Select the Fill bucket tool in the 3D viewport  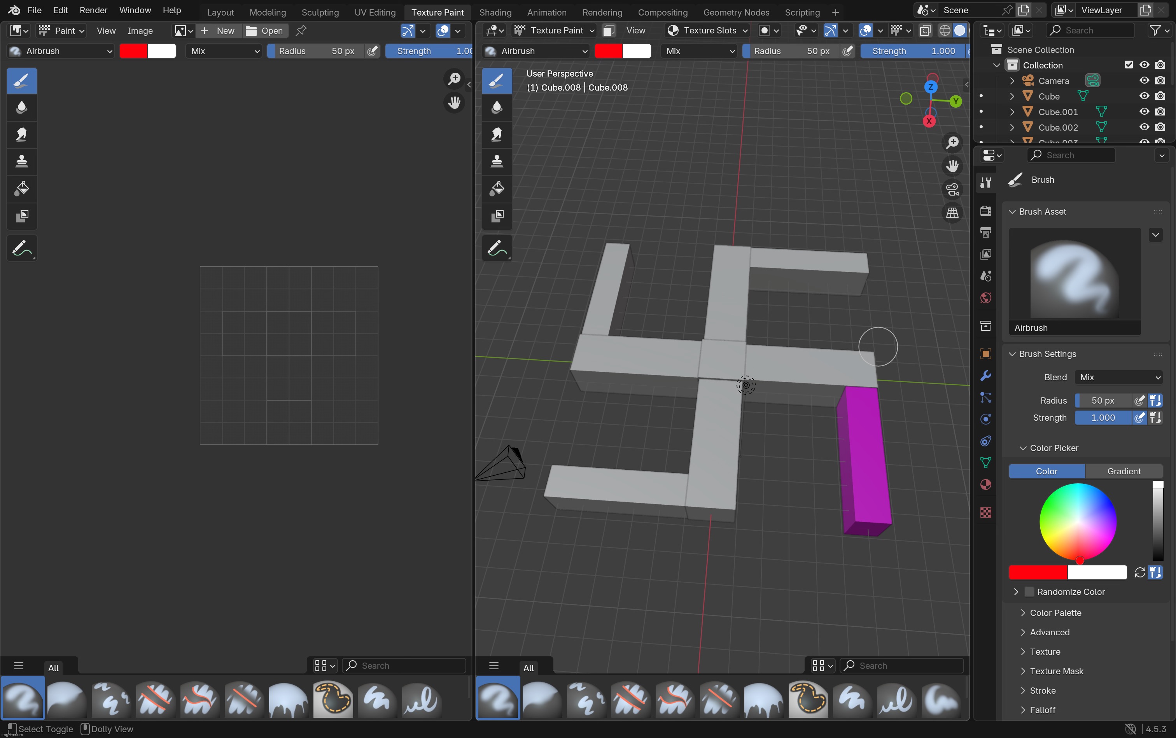click(x=497, y=189)
